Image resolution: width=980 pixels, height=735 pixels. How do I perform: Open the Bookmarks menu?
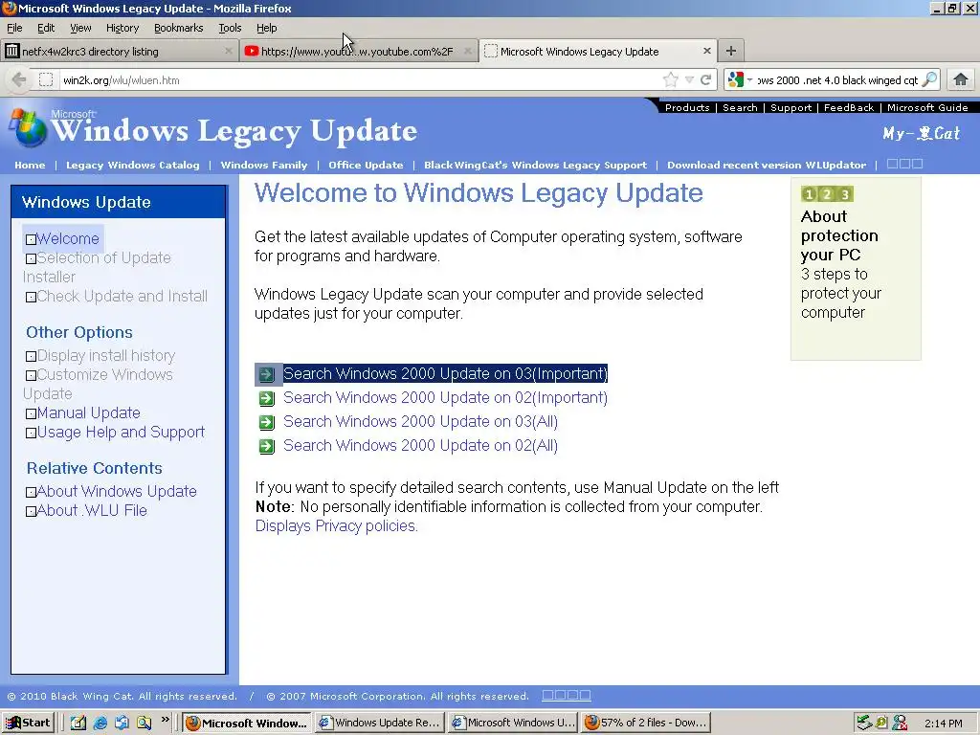coord(179,28)
